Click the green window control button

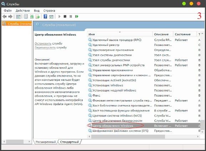184,4
